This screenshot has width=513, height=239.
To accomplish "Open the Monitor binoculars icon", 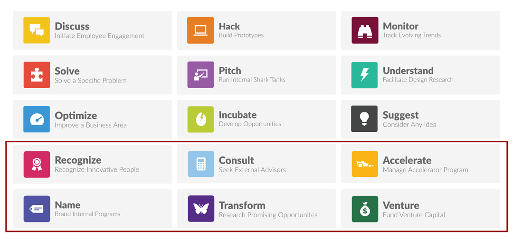I will tap(365, 30).
